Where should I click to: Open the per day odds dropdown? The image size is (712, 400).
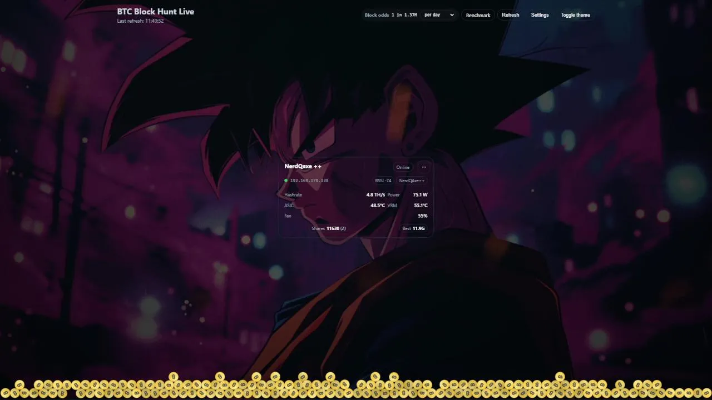pos(439,15)
